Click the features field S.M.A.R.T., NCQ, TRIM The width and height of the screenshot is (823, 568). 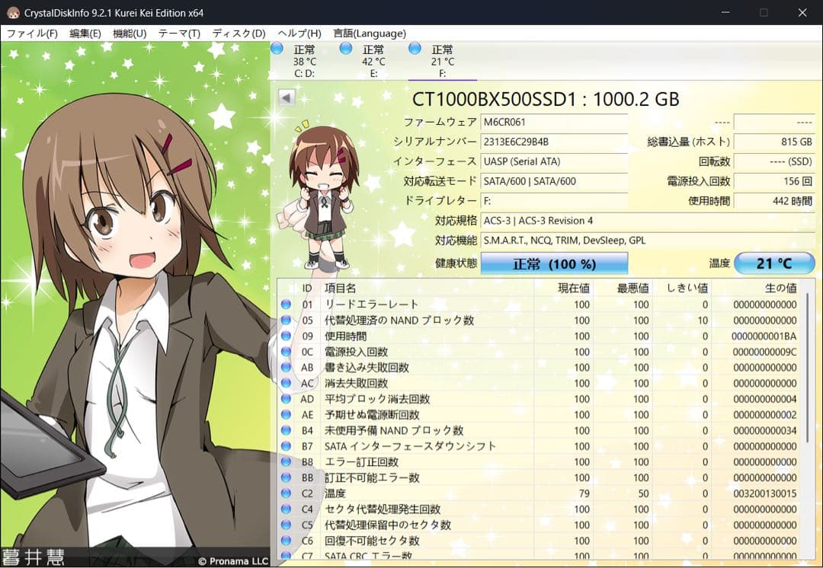coord(648,240)
